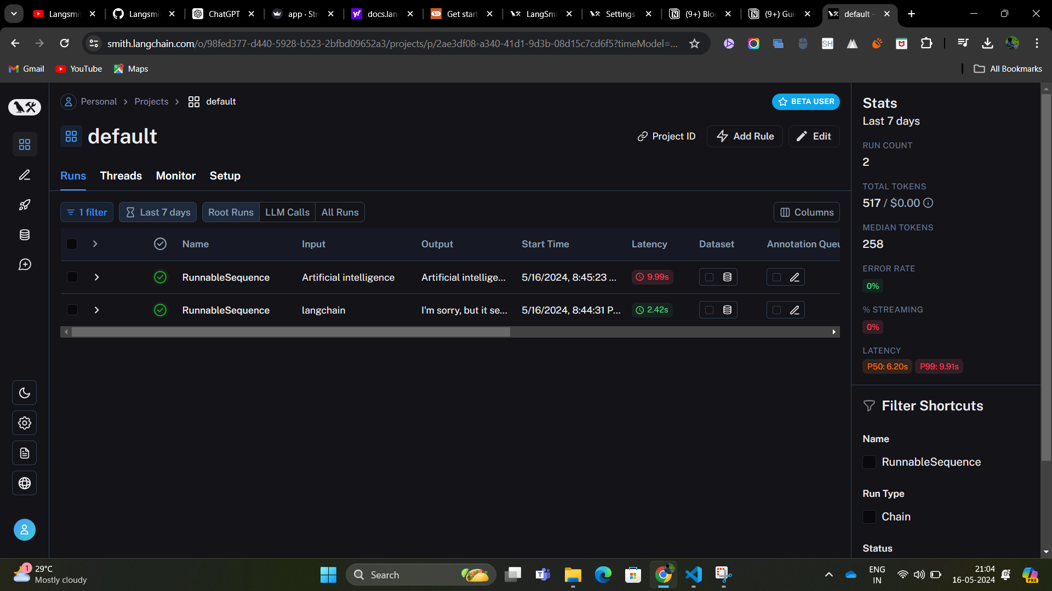Open the Deployments rocket icon in sidebar
Viewport: 1052px width, 591px height.
25,205
